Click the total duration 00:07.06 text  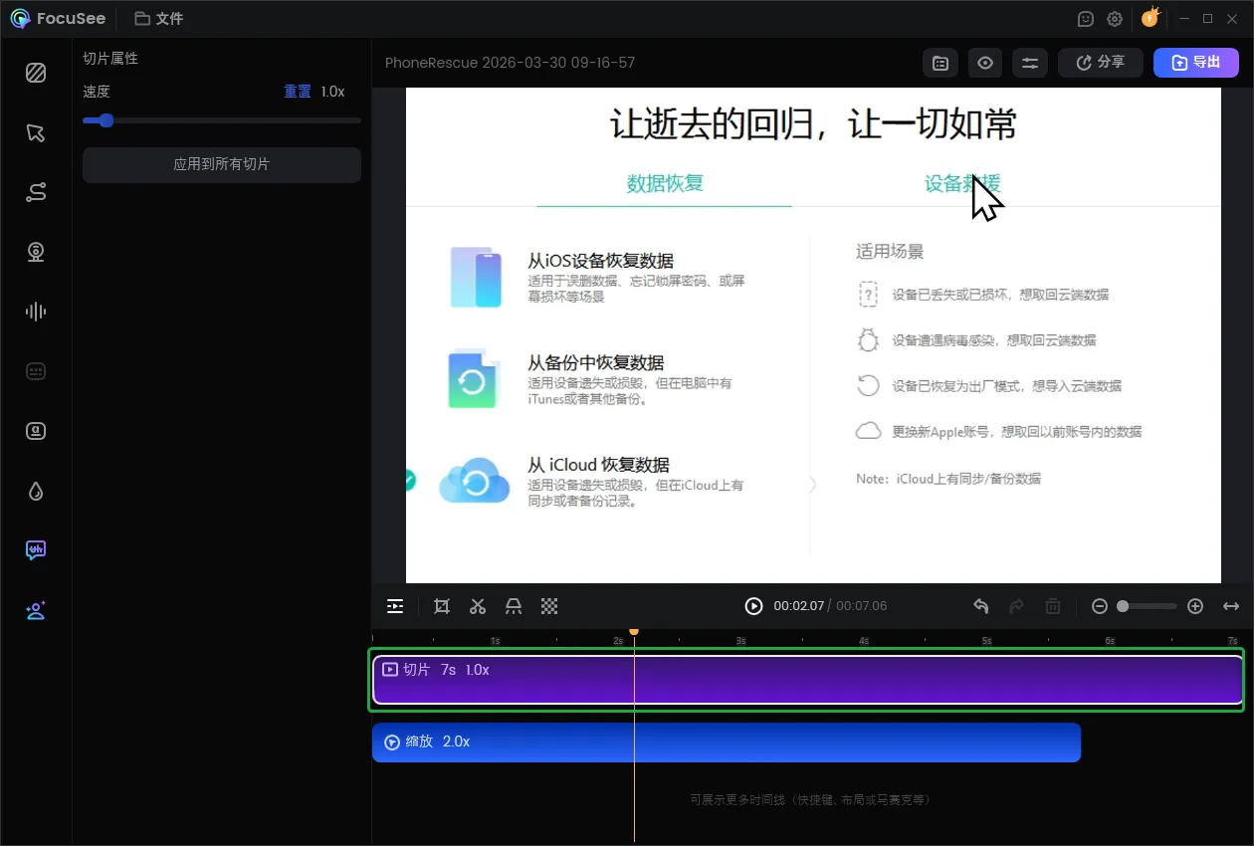point(862,606)
